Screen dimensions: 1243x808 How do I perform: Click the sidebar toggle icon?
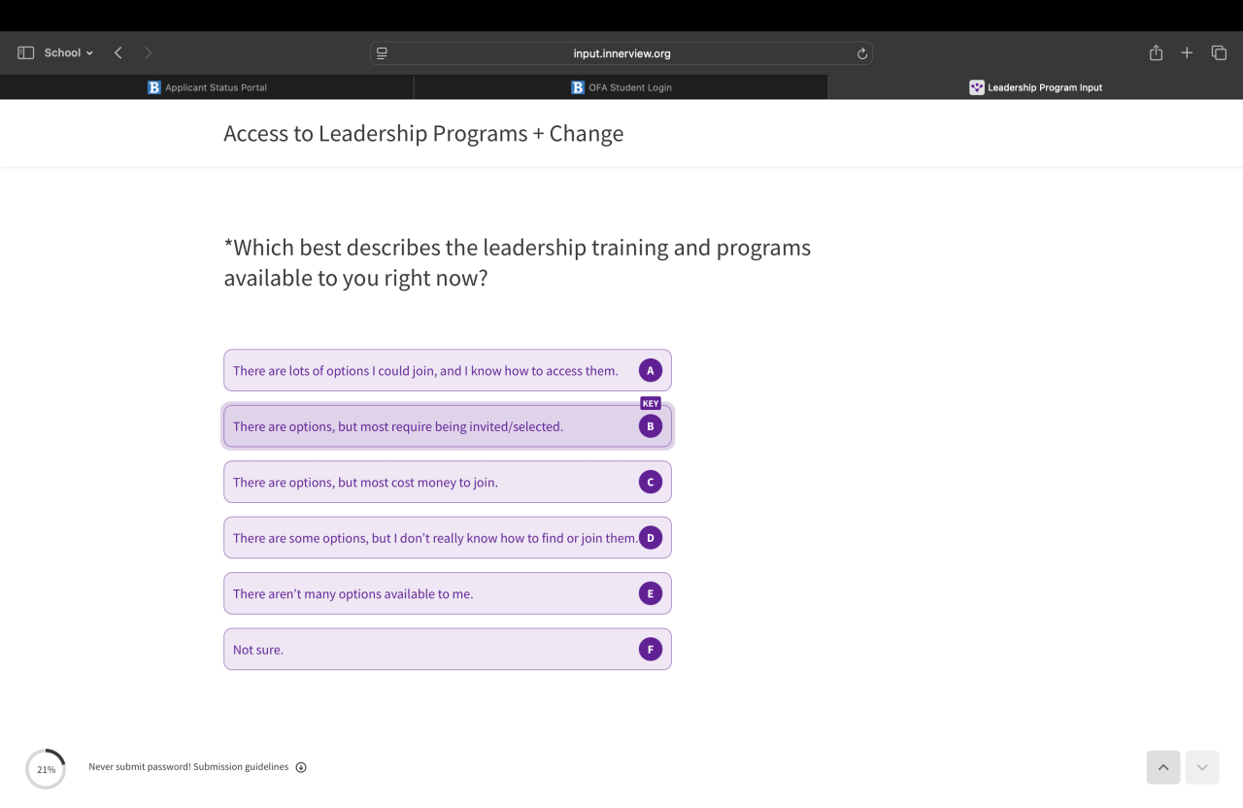click(x=26, y=53)
